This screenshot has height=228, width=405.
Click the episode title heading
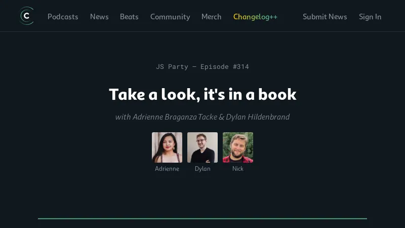[202, 94]
